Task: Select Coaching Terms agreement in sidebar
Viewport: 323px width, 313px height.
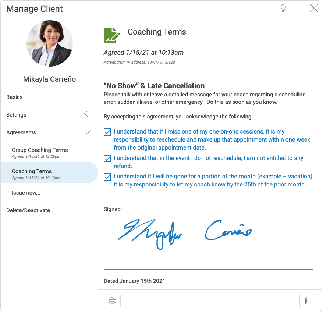Action: click(49, 172)
